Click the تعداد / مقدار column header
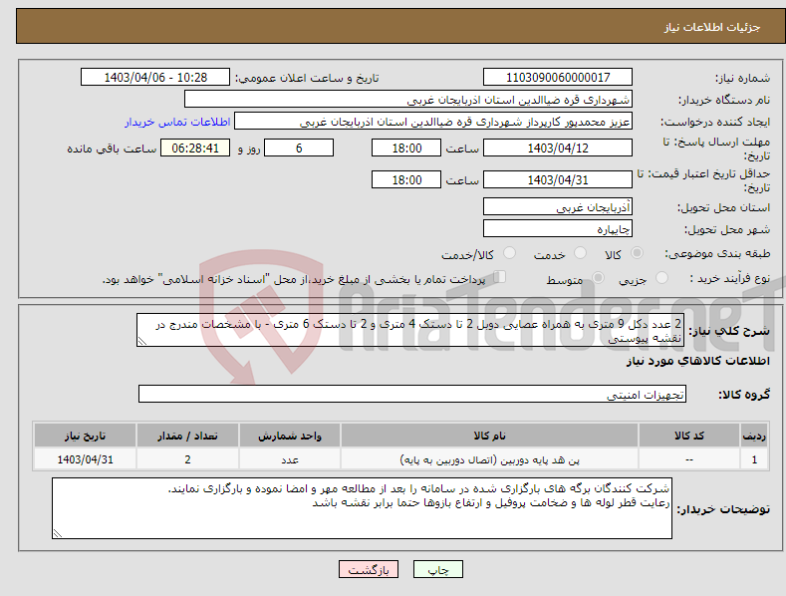Screen dimensions: 786x596 (187, 436)
